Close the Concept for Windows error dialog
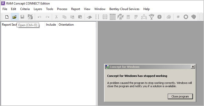The width and height of the screenshot is (204, 106). (193, 67)
